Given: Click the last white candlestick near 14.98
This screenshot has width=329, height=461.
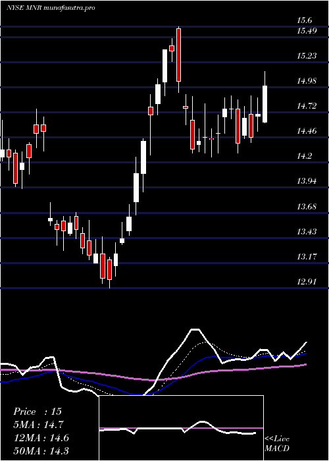Looking at the screenshot, I should coord(265,104).
